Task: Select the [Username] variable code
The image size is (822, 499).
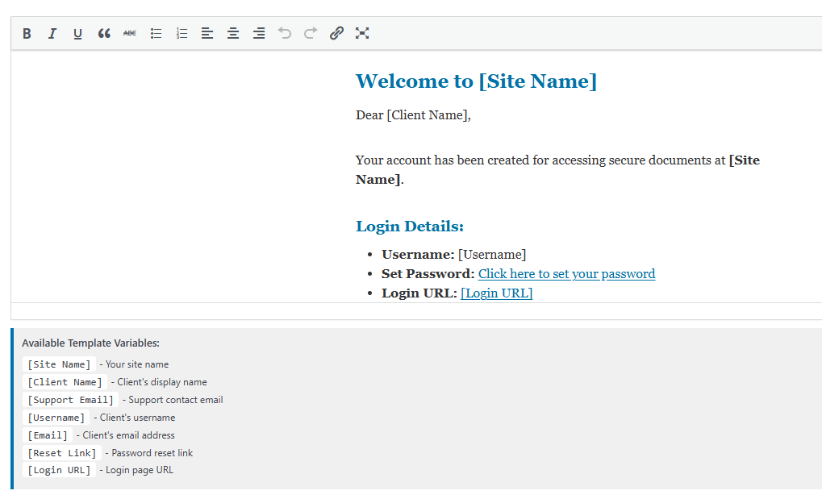Action: point(56,418)
